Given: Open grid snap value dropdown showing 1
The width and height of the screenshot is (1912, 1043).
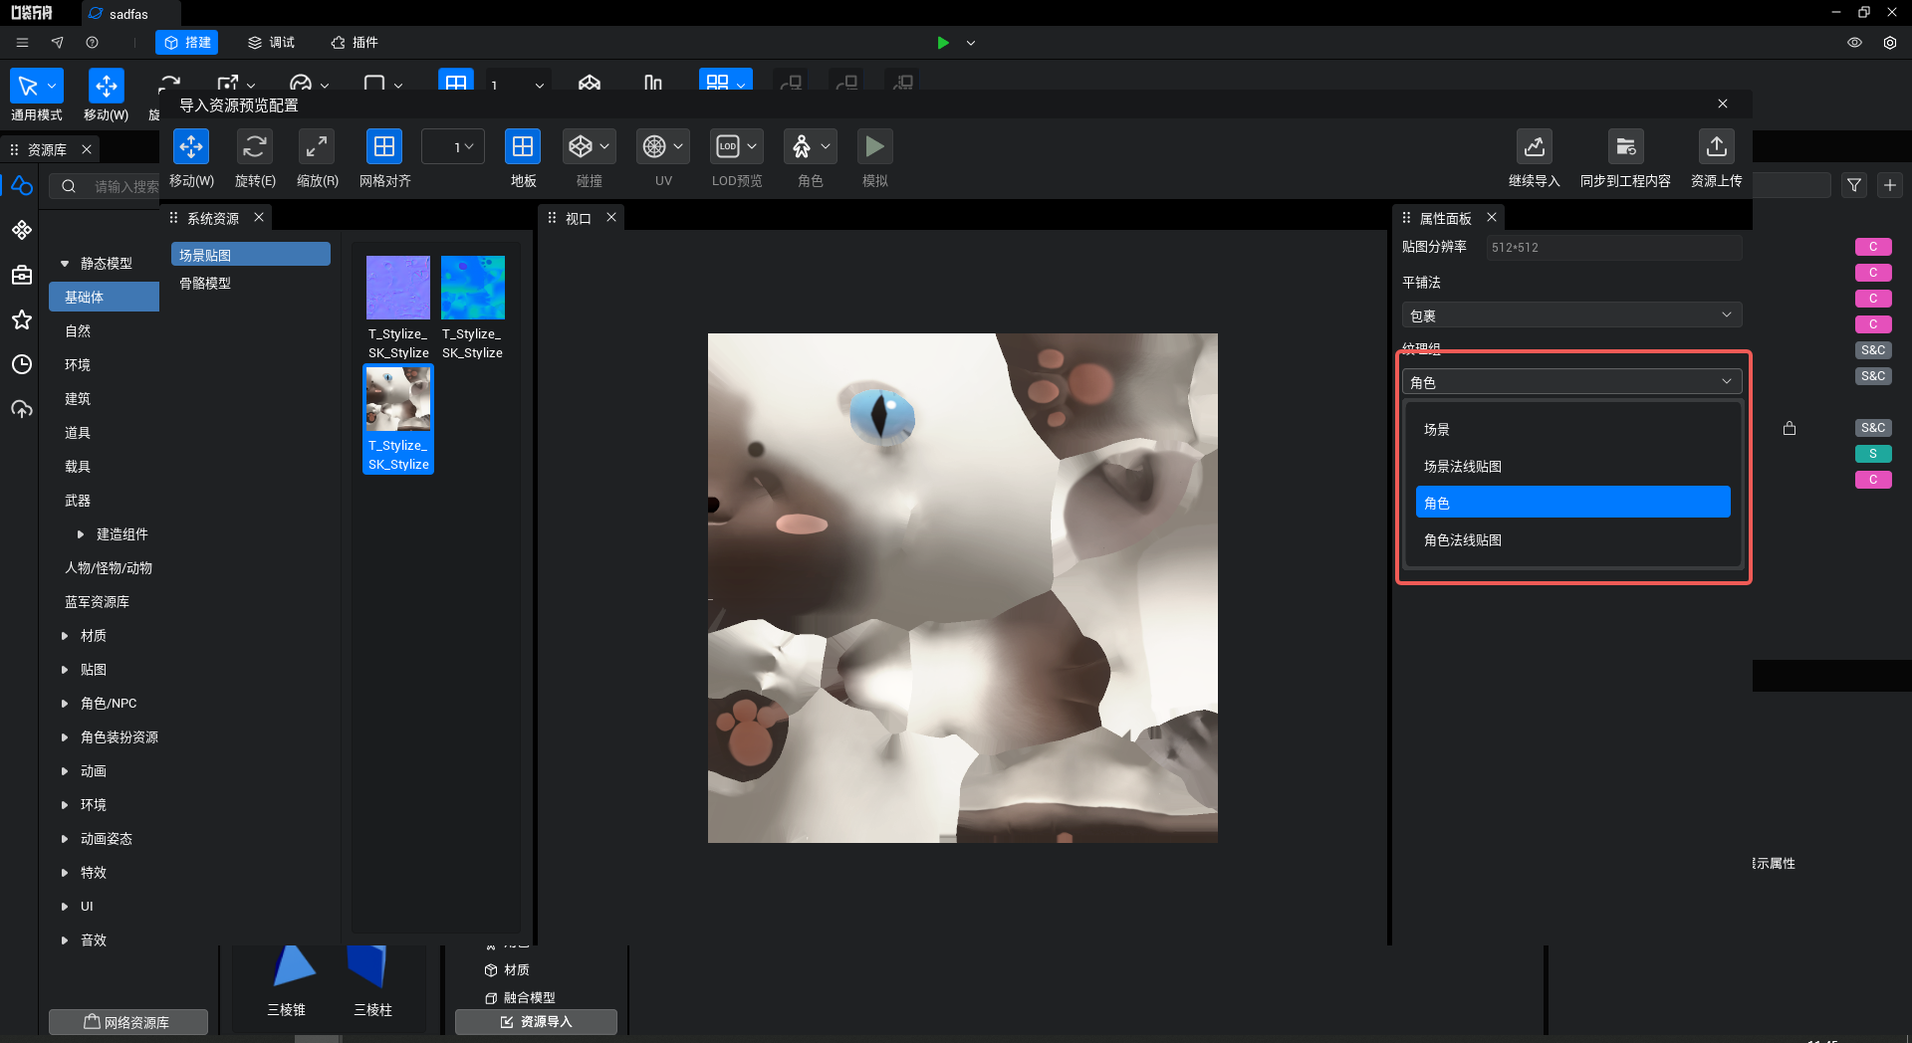Looking at the screenshot, I should 453,147.
